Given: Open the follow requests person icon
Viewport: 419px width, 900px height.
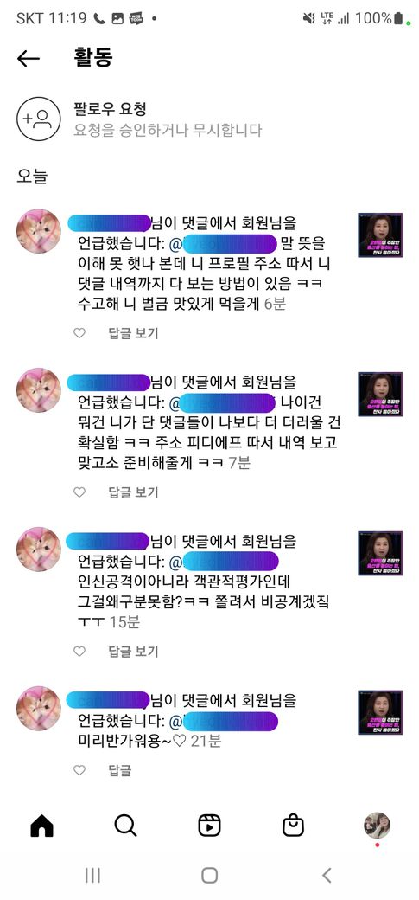Looking at the screenshot, I should coord(38,119).
